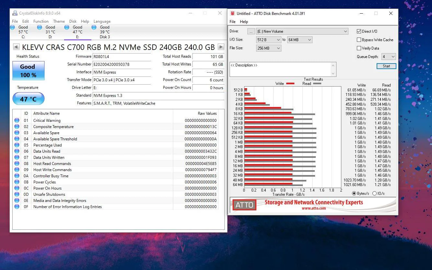Select the Disk 3 status orb

coord(94,27)
